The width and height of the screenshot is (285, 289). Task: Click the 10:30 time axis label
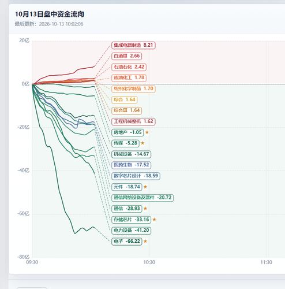coord(149,262)
